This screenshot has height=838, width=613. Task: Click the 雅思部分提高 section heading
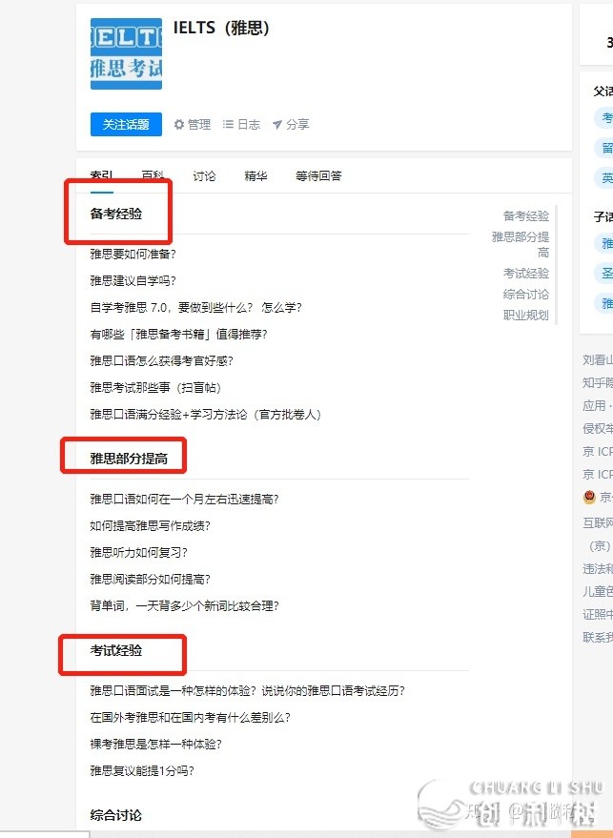tap(129, 459)
